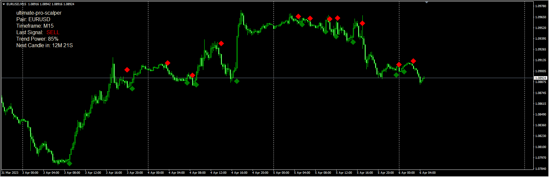Click the 6 Apr 00:00 time label
549x177 pixels.
click(407, 173)
